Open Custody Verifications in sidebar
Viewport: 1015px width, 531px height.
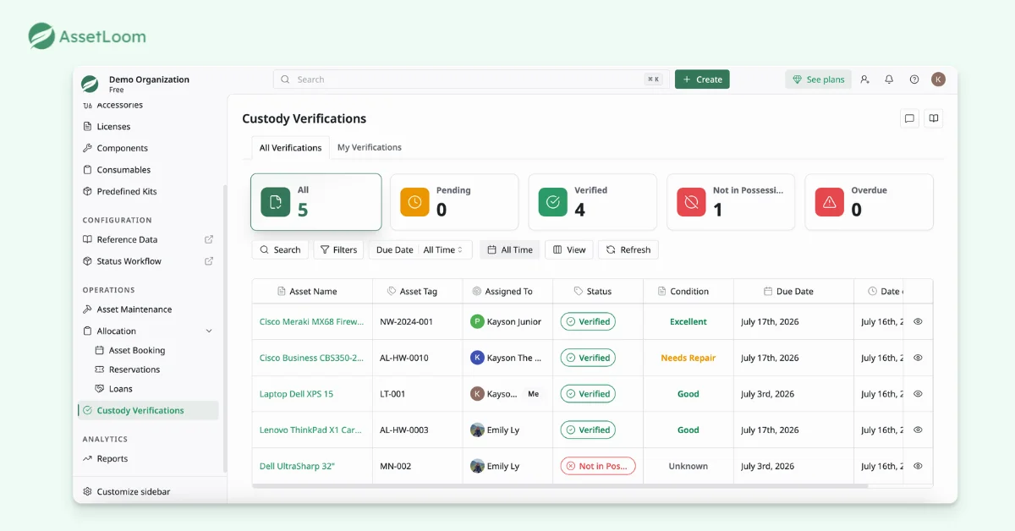coord(148,410)
